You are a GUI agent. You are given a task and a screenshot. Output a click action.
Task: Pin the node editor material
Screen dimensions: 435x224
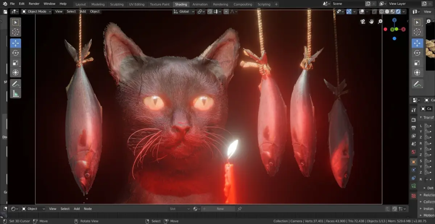point(240,209)
